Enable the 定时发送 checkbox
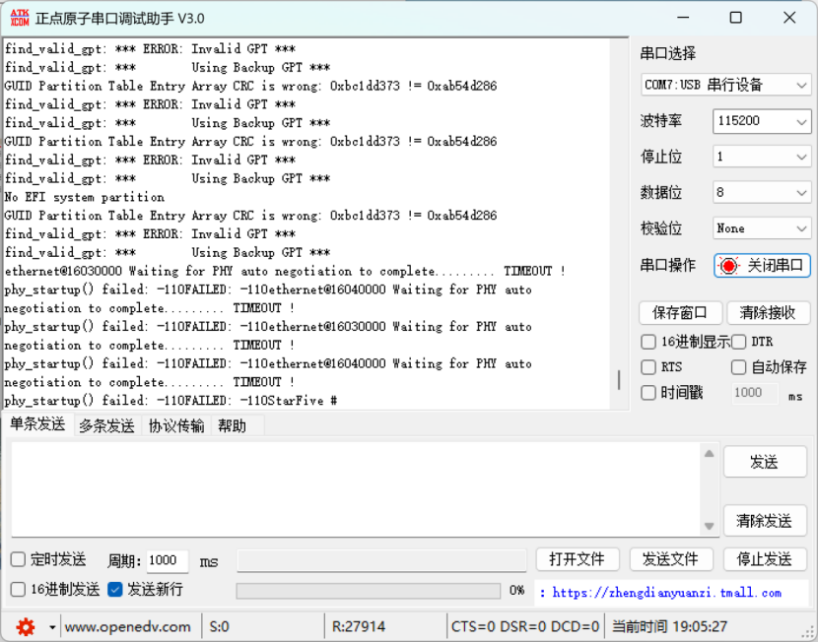818x642 pixels. pyautogui.click(x=19, y=559)
